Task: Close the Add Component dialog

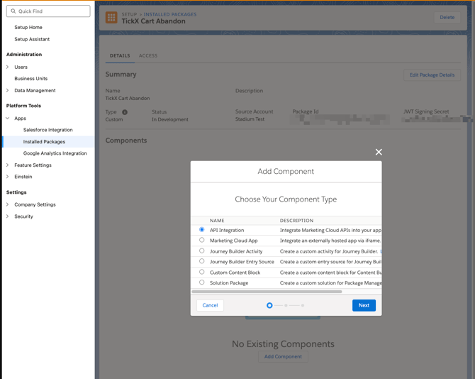Action: pos(379,152)
